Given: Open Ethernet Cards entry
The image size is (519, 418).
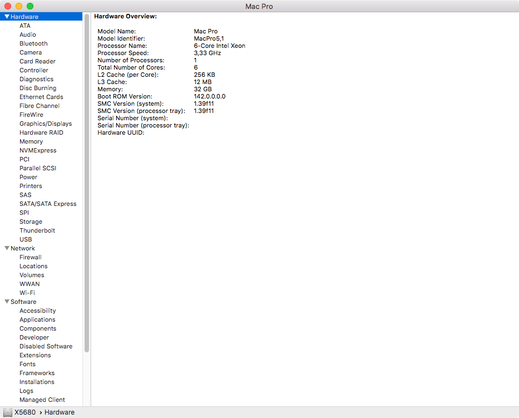Looking at the screenshot, I should (x=41, y=97).
